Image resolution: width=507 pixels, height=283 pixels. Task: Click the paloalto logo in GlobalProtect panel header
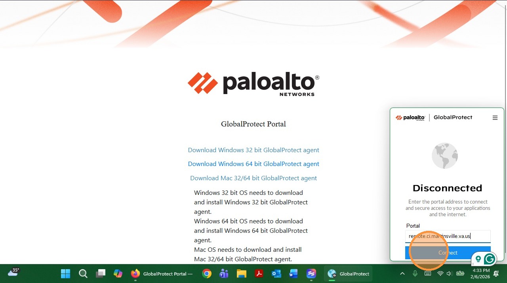click(410, 118)
